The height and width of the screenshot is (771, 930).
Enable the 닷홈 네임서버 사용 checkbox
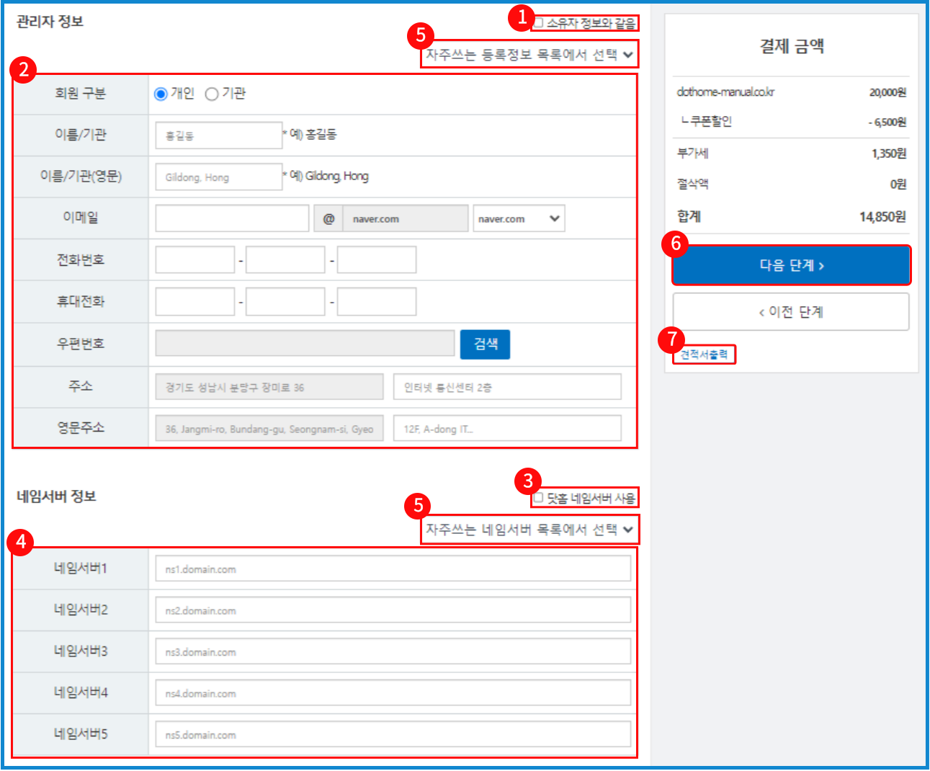click(538, 498)
